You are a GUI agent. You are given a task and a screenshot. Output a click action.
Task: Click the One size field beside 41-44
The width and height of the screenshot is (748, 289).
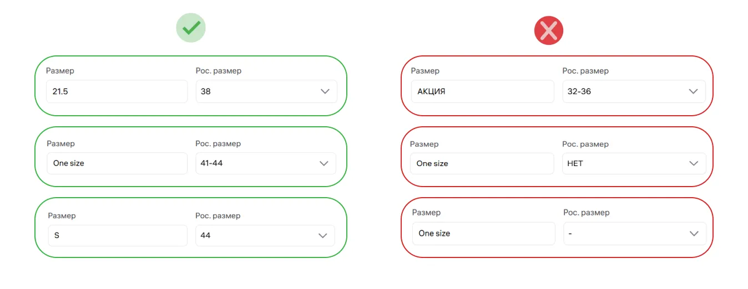coord(117,163)
